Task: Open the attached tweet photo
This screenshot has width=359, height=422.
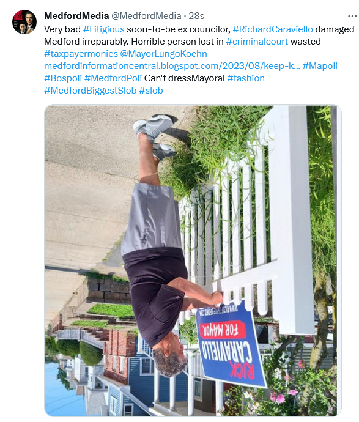Action: coord(193,261)
